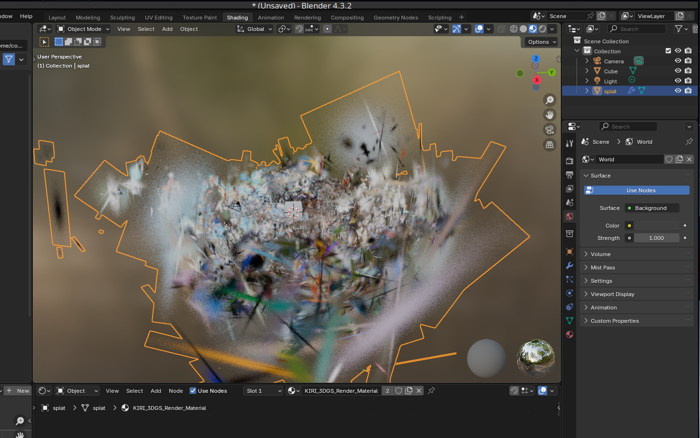The width and height of the screenshot is (700, 438).
Task: Open the Material properties tab
Action: click(x=569, y=334)
